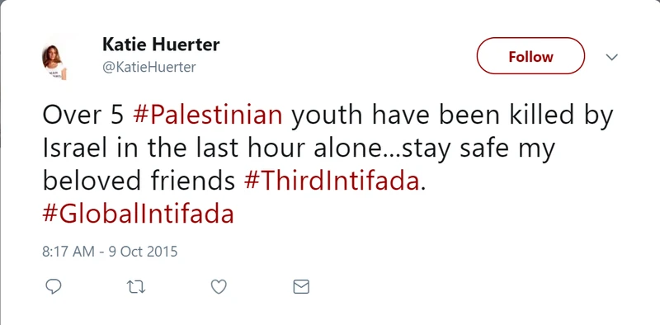Click the @KatieHuerter handle text
This screenshot has height=325, width=660.
click(x=149, y=67)
